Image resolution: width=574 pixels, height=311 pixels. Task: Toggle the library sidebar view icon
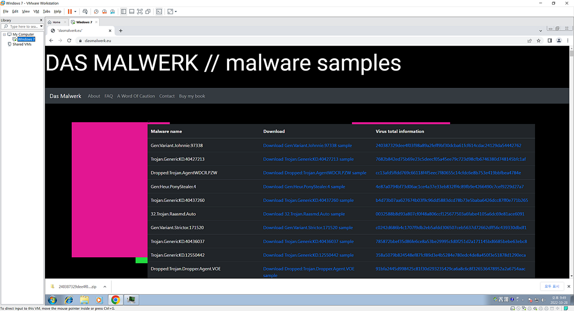pyautogui.click(x=124, y=11)
